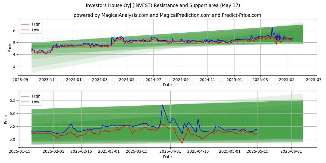Click the '2025-01' x-axis label

234,80
